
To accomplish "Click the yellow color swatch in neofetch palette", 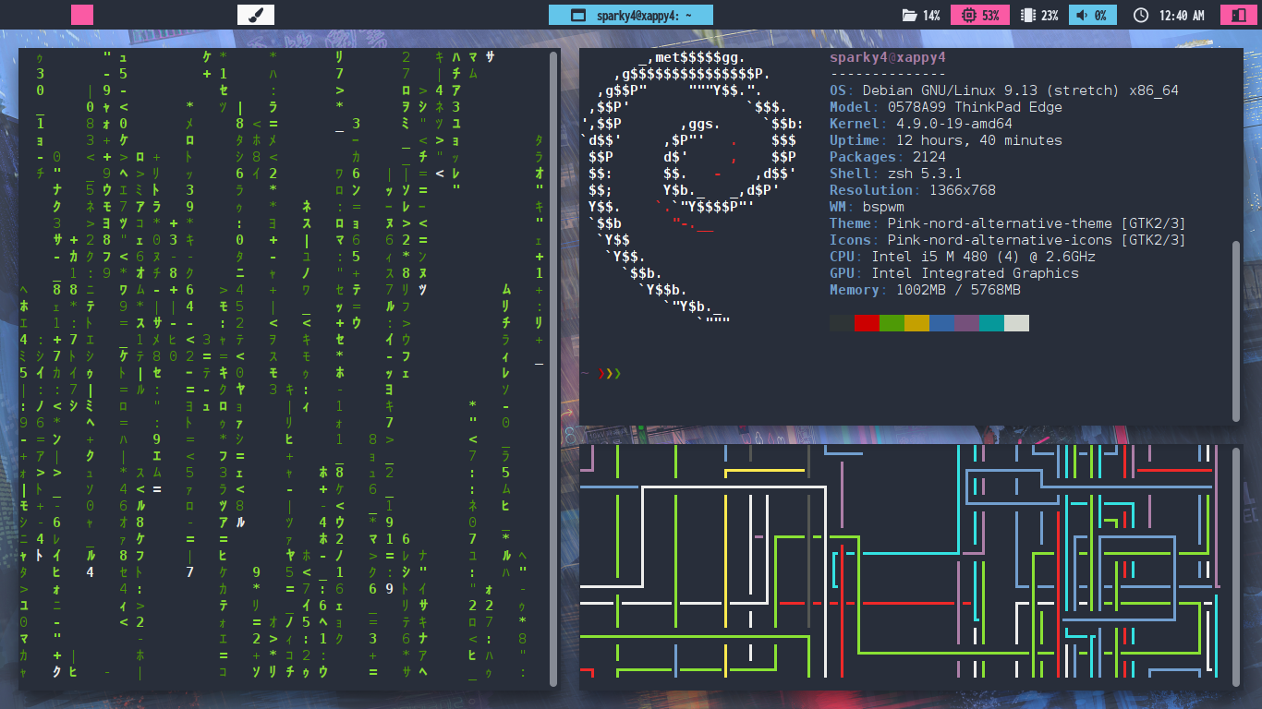I will click(916, 323).
